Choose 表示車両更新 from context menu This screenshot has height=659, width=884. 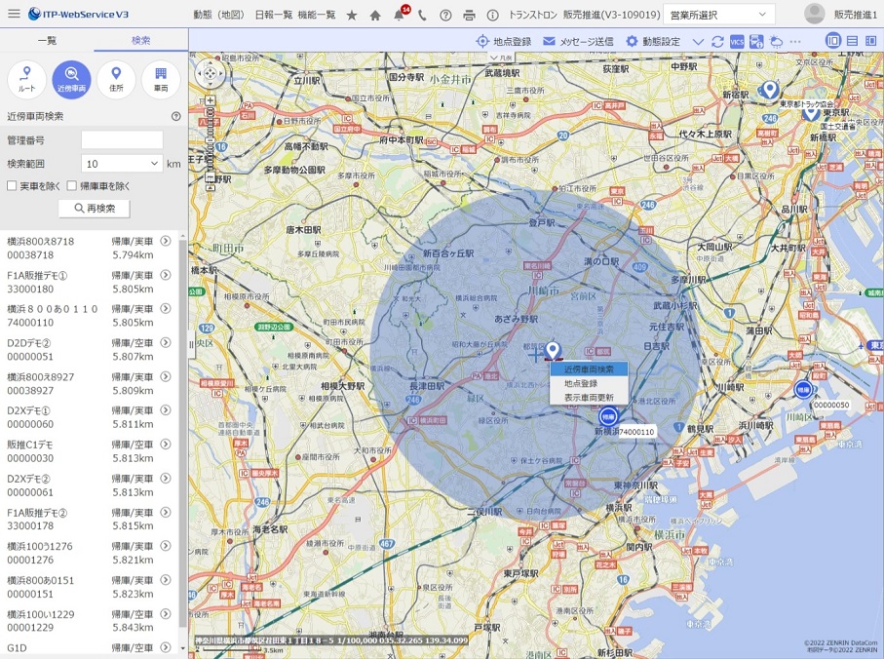(589, 398)
